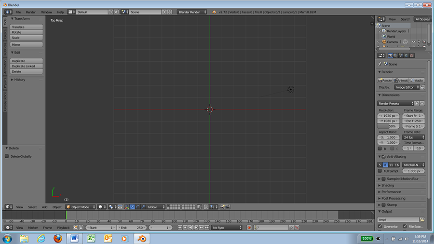
Task: Click the Animation render button
Action: (401, 80)
